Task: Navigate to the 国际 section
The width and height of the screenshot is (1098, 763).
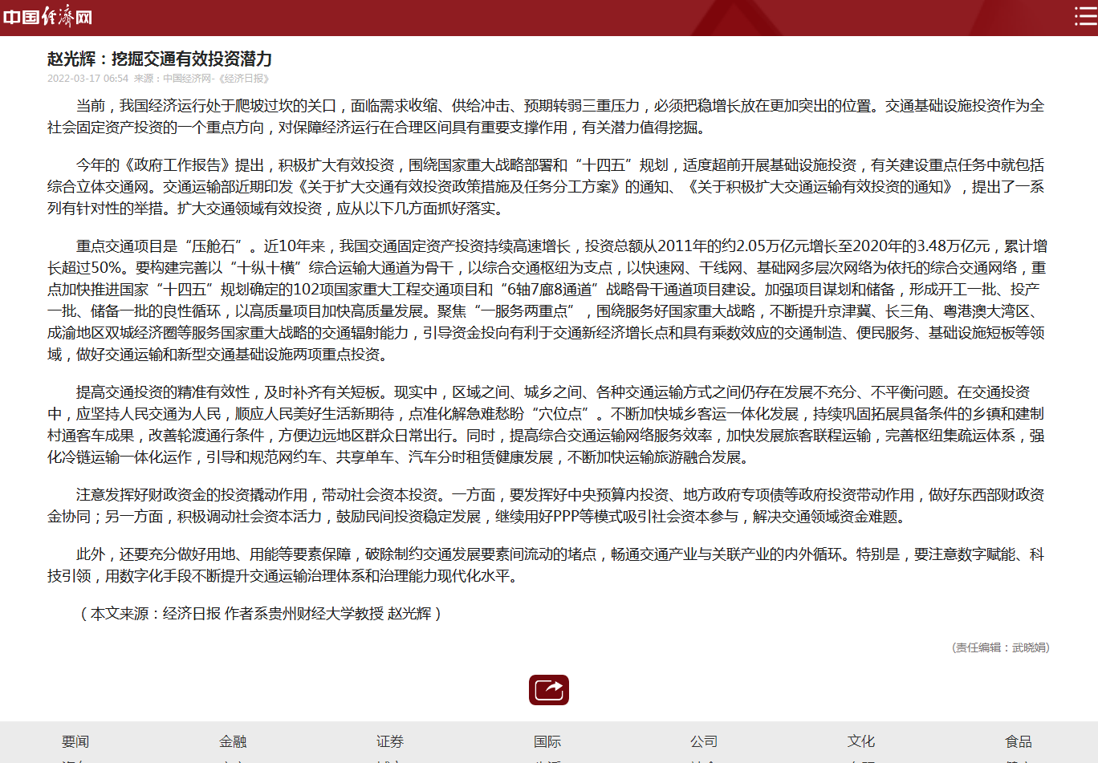Action: click(x=547, y=741)
